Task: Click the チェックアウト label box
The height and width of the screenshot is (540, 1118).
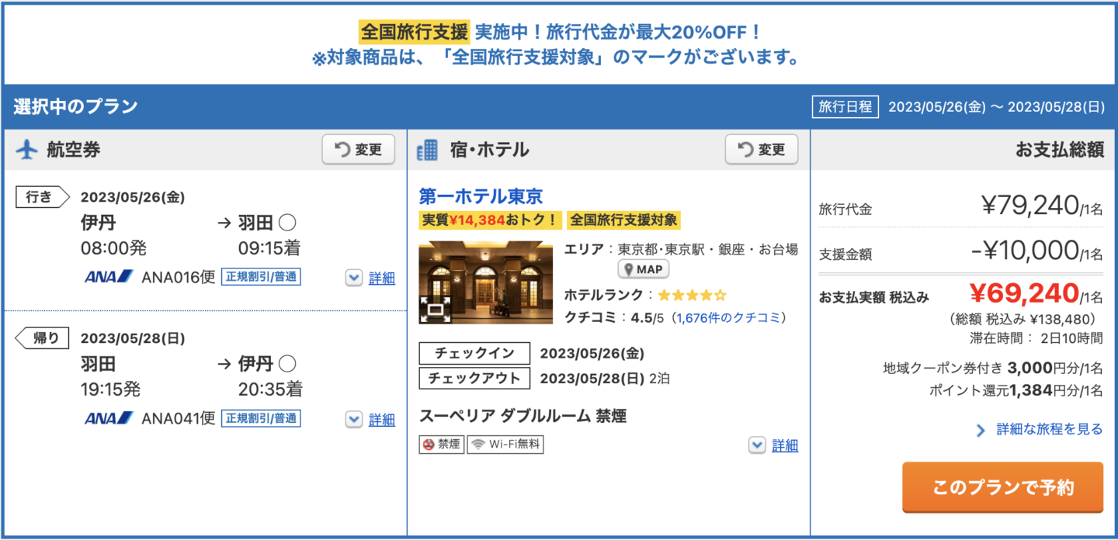Action: coord(474,379)
